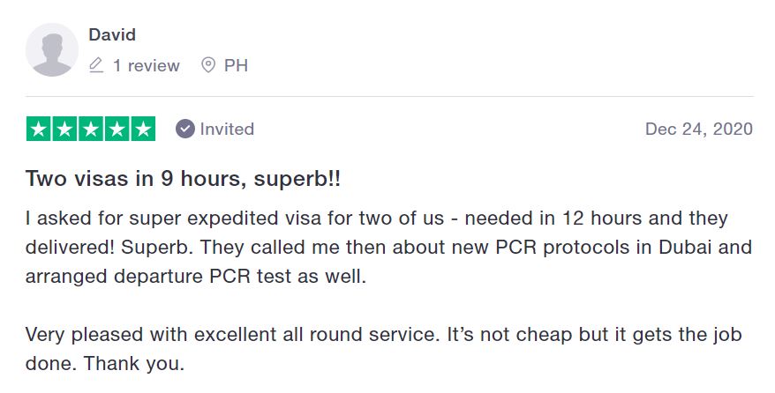
Task: Click 'Thank you.' at the review's end
Action: click(x=134, y=364)
